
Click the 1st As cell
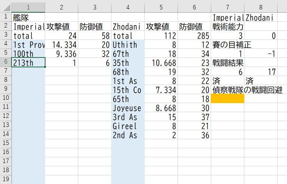coord(128,80)
